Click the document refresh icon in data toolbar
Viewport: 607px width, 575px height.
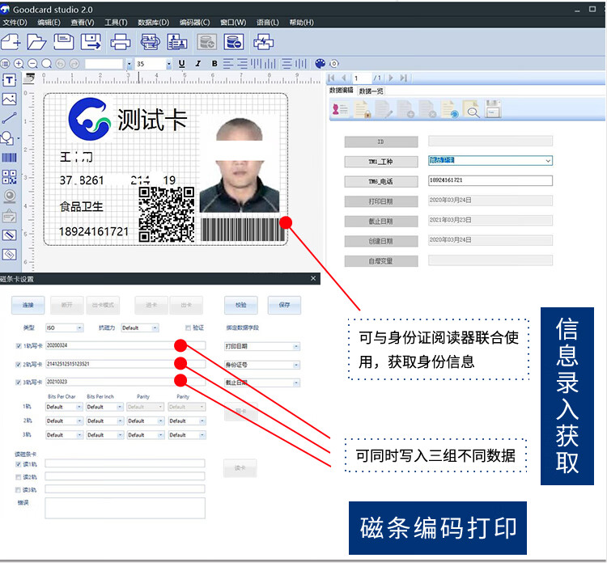[450, 109]
